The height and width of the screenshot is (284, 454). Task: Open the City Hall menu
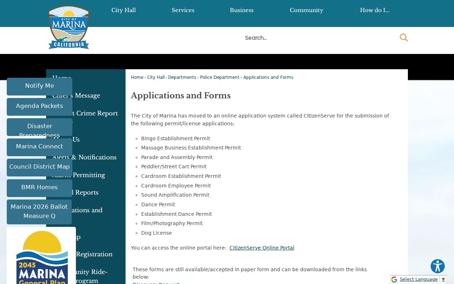coord(123,10)
